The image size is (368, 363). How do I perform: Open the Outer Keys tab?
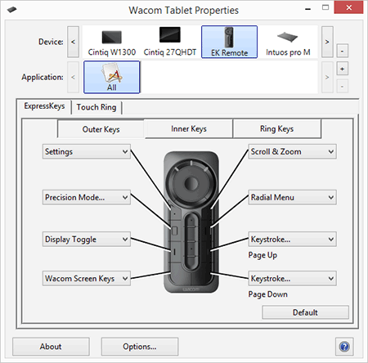click(x=101, y=129)
